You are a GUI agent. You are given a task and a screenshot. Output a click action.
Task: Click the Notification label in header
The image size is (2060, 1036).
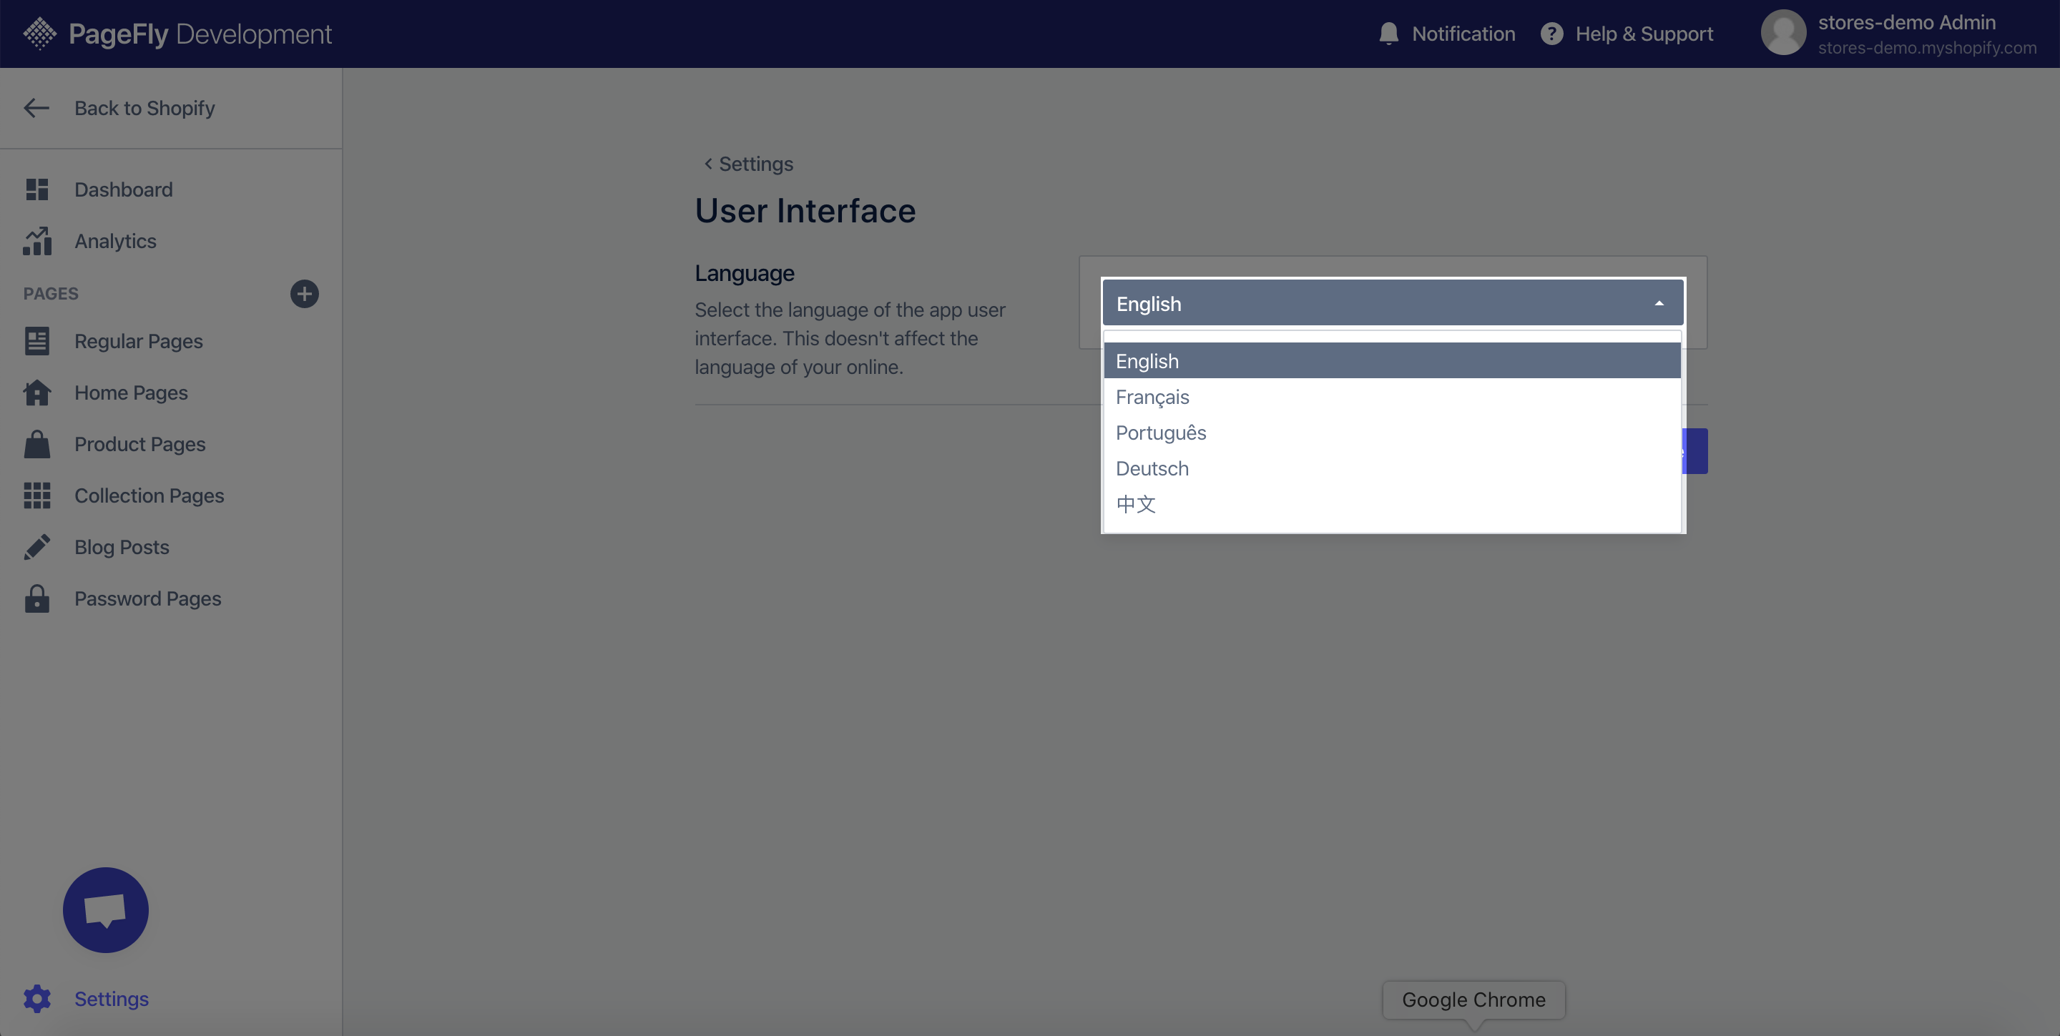(1463, 34)
